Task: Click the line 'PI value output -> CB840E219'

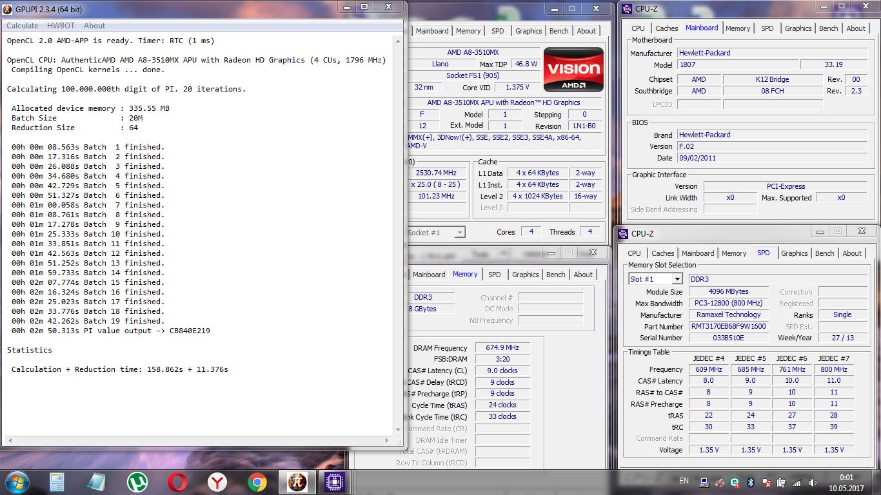Action: (111, 331)
